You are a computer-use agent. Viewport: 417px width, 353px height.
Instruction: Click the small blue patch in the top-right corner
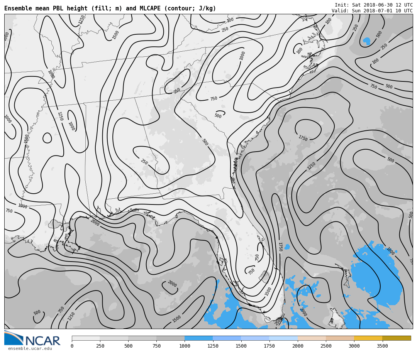[366, 41]
